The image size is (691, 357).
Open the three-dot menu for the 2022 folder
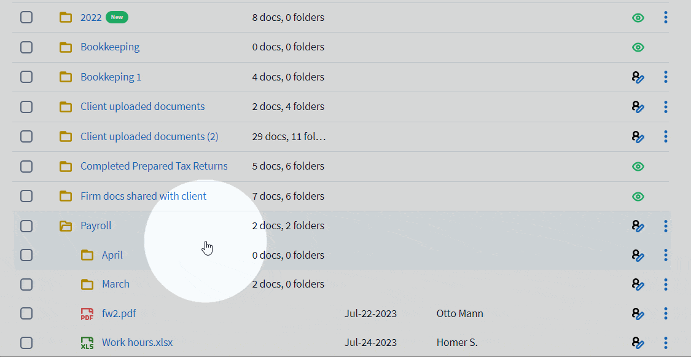(666, 18)
